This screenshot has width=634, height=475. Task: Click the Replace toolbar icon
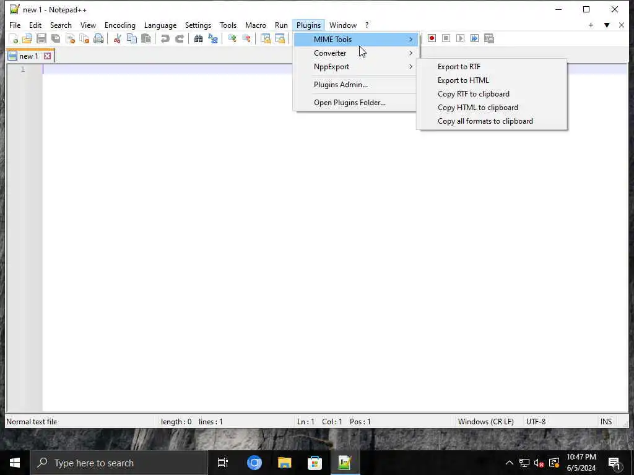click(213, 39)
